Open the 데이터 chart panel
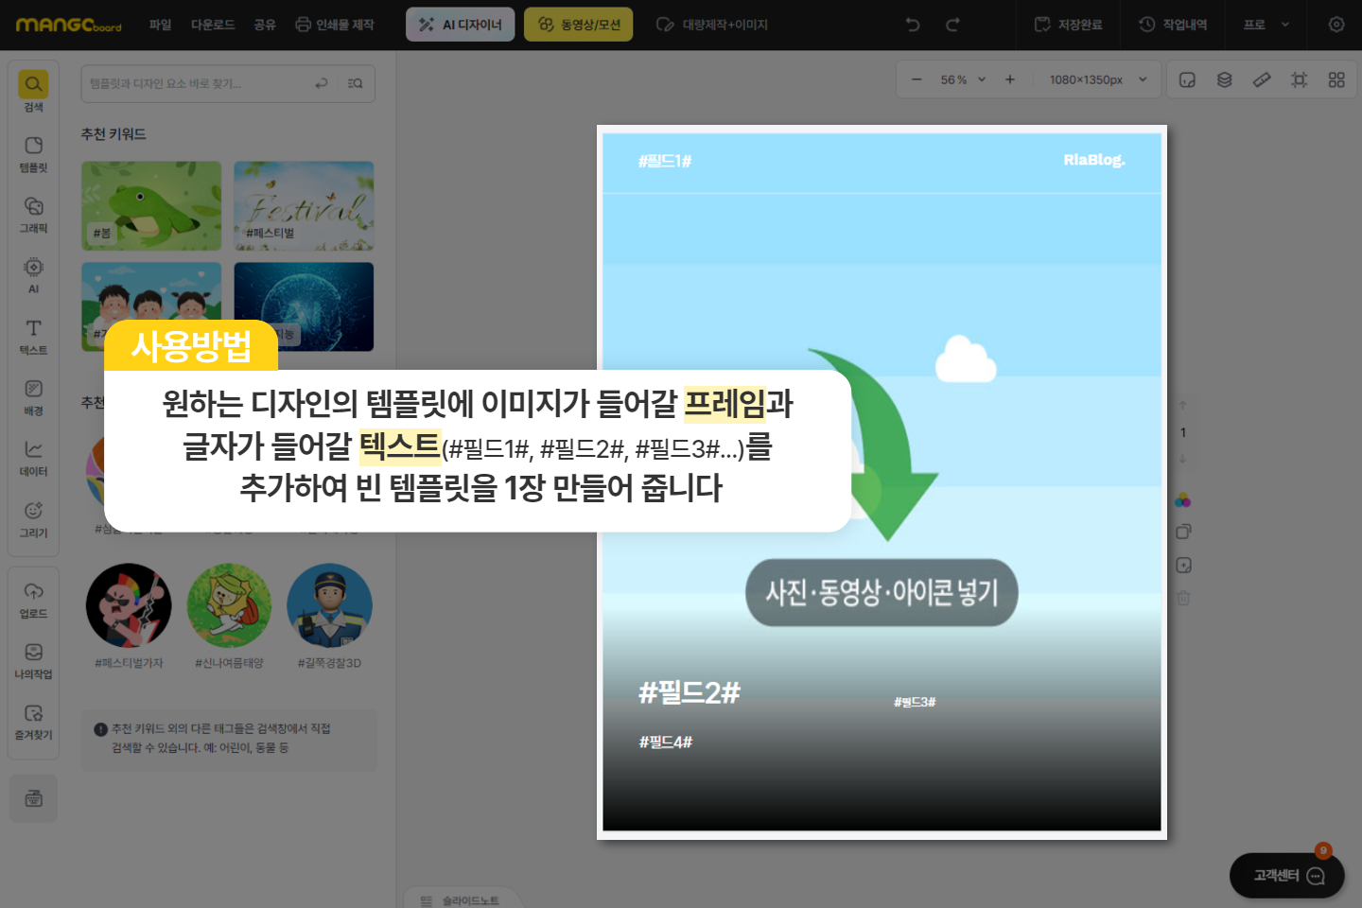Viewport: 1362px width, 908px height. [33, 458]
